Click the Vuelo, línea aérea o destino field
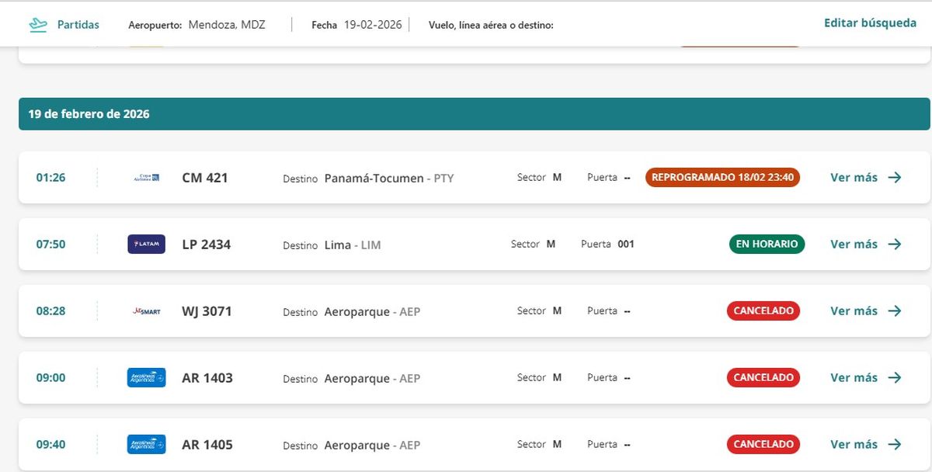932x472 pixels. click(491, 26)
